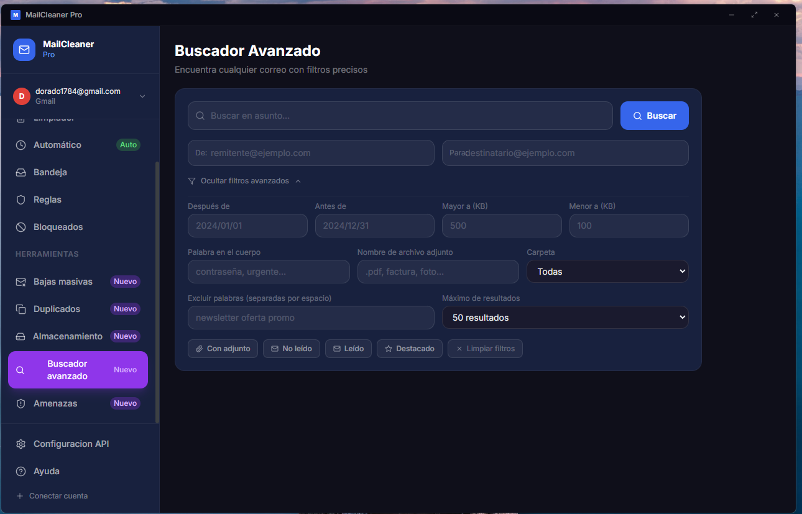
Task: Click the Mayor a (KB) field
Action: pos(502,226)
